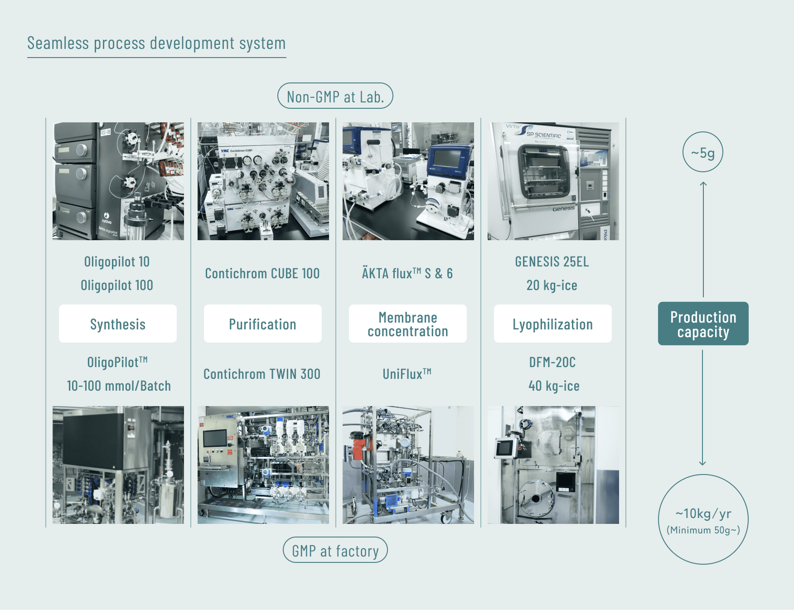The image size is (794, 610).
Task: Click the DFM-20C factory lyophilizer photo
Action: pos(553,465)
